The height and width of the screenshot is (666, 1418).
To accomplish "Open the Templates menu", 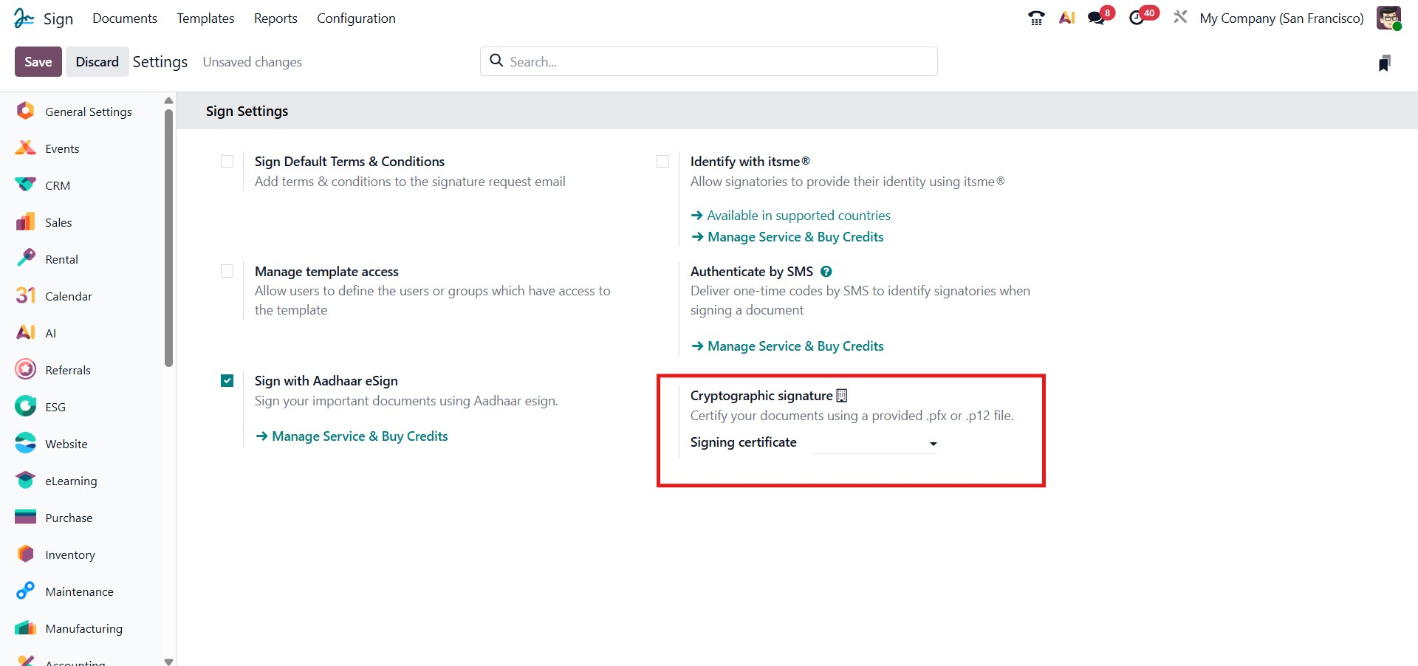I will 205,18.
